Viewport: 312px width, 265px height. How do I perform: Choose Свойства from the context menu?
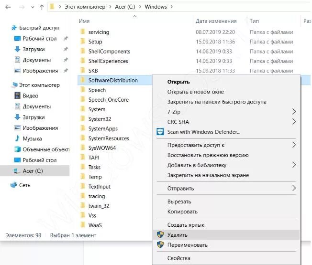click(179, 258)
